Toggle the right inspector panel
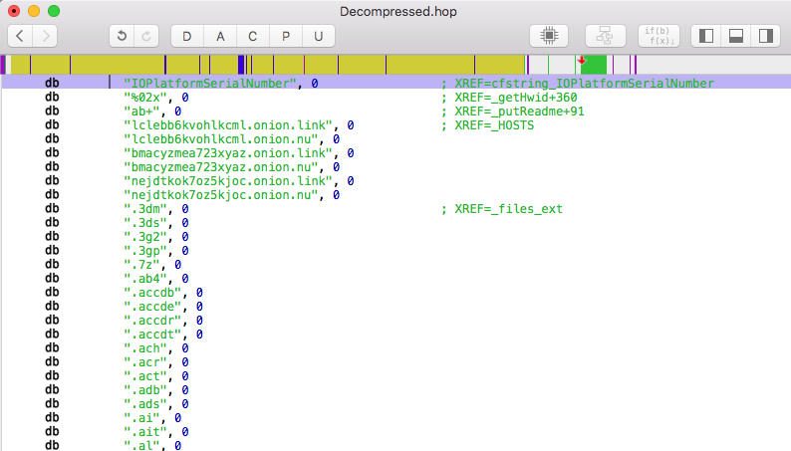Image resolution: width=791 pixels, height=451 pixels. [765, 36]
